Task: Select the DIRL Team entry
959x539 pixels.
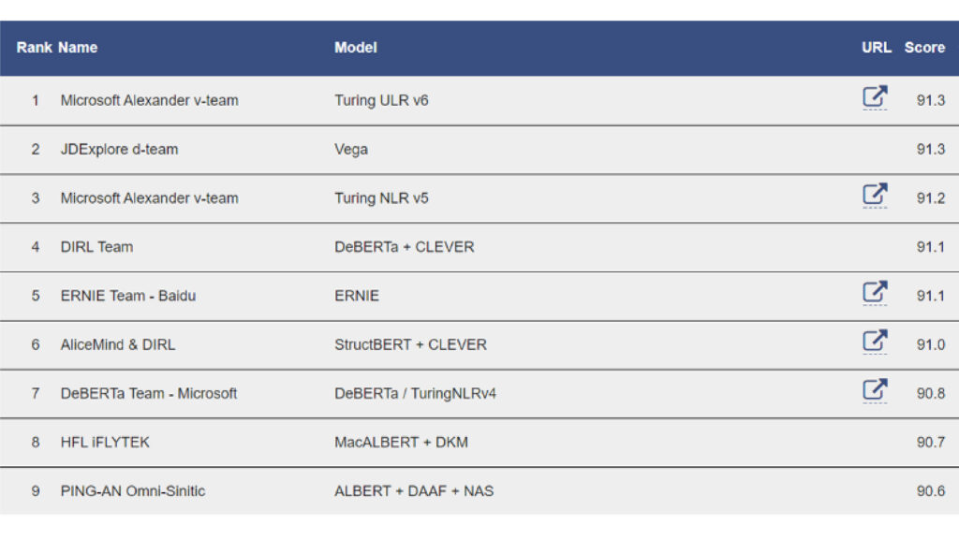Action: click(x=96, y=247)
